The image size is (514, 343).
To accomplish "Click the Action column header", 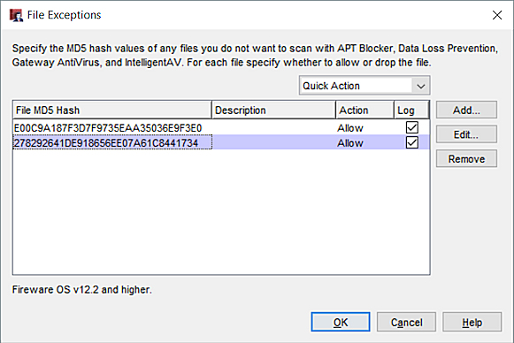I will coord(364,111).
